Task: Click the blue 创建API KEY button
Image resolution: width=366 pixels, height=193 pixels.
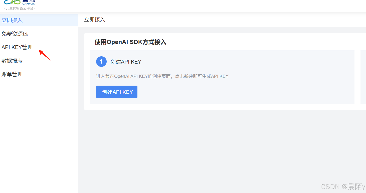Action: click(x=117, y=92)
